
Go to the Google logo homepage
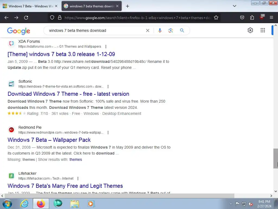(19, 31)
